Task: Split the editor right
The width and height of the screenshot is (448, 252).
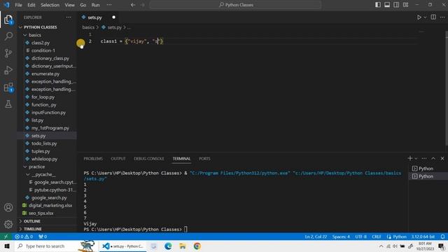Action: pos(433,17)
